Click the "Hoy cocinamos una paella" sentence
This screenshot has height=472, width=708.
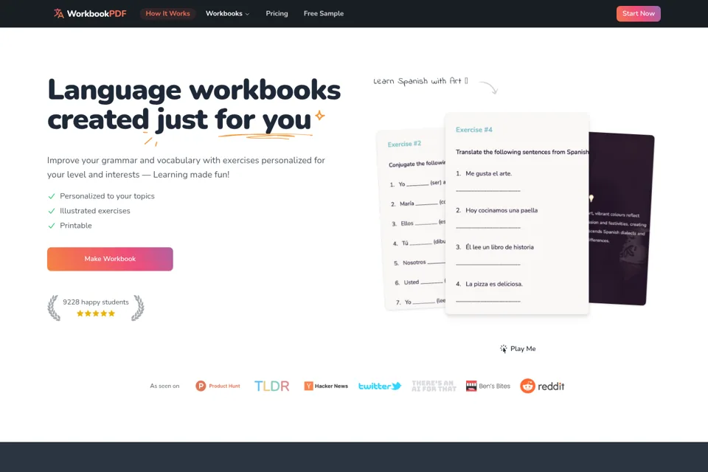502,210
